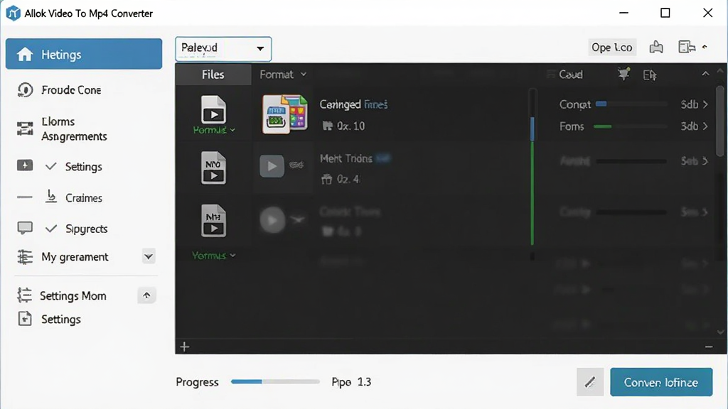Click the right edge panel scrollbar
Screen dimensions: 728x409
pos(719,121)
